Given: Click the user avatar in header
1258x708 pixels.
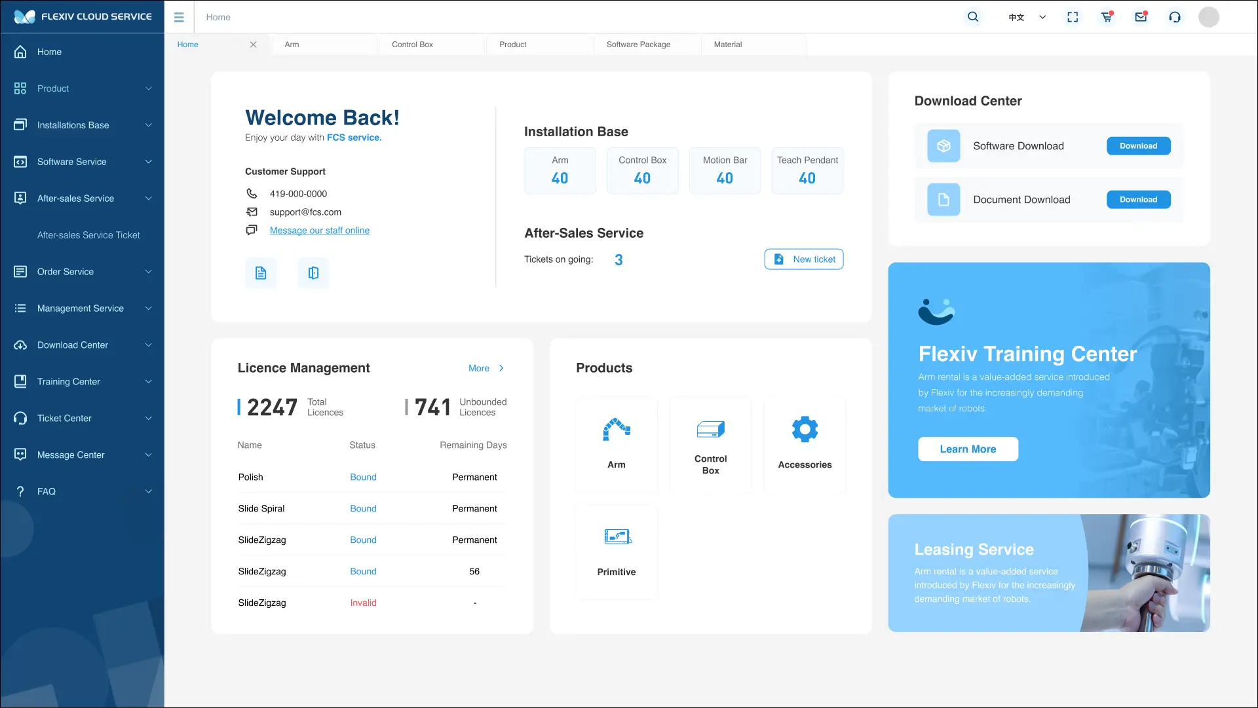Looking at the screenshot, I should [1208, 17].
